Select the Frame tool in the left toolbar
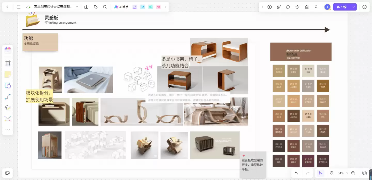The height and width of the screenshot is (180, 372). 8,64
